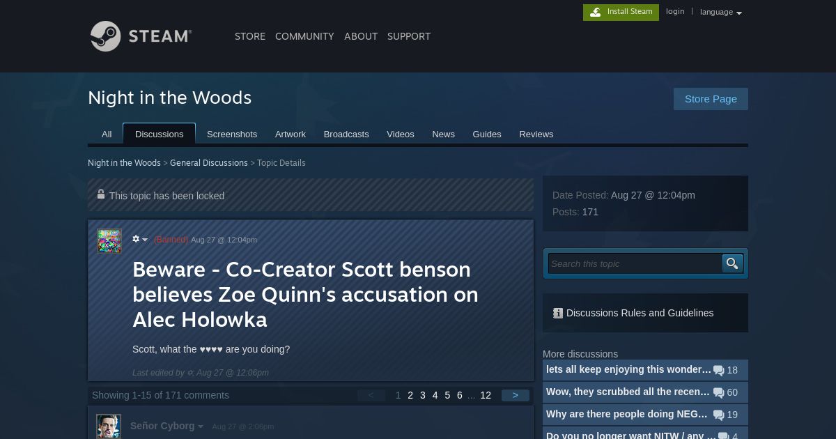Click comment bubble icon showing 60

pyautogui.click(x=718, y=393)
